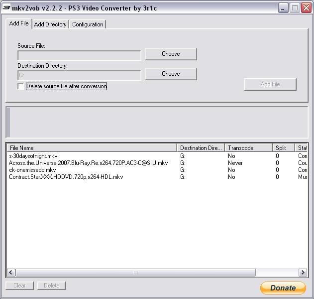Click the mkv2vob app icon in title bar
314x299 pixels.
[6, 7]
